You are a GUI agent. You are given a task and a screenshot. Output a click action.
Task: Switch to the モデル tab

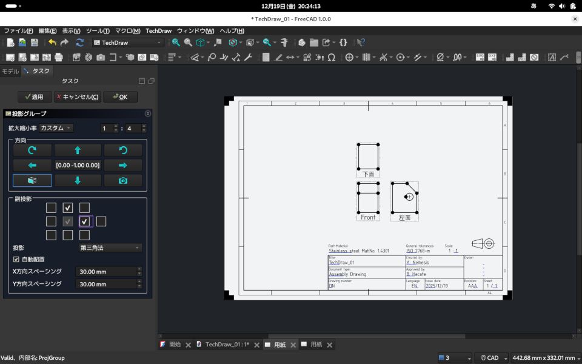pyautogui.click(x=10, y=71)
